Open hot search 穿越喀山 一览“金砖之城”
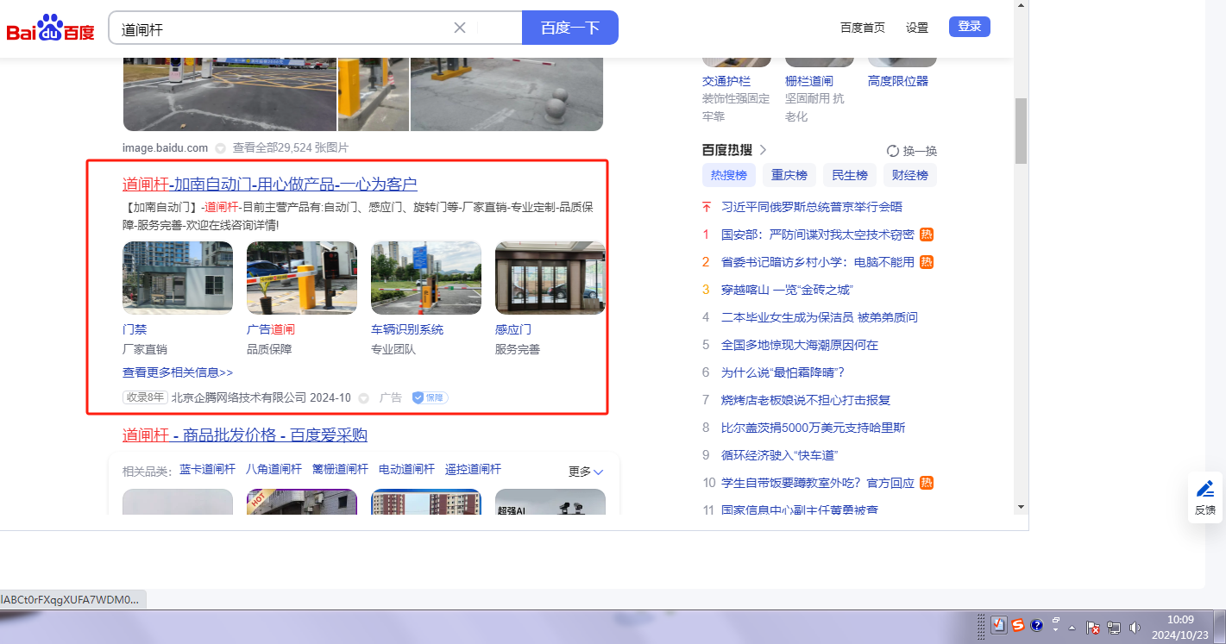 coord(787,290)
